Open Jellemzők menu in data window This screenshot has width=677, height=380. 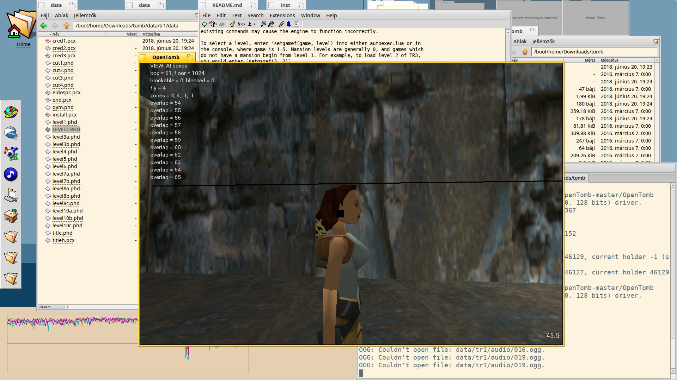(85, 15)
